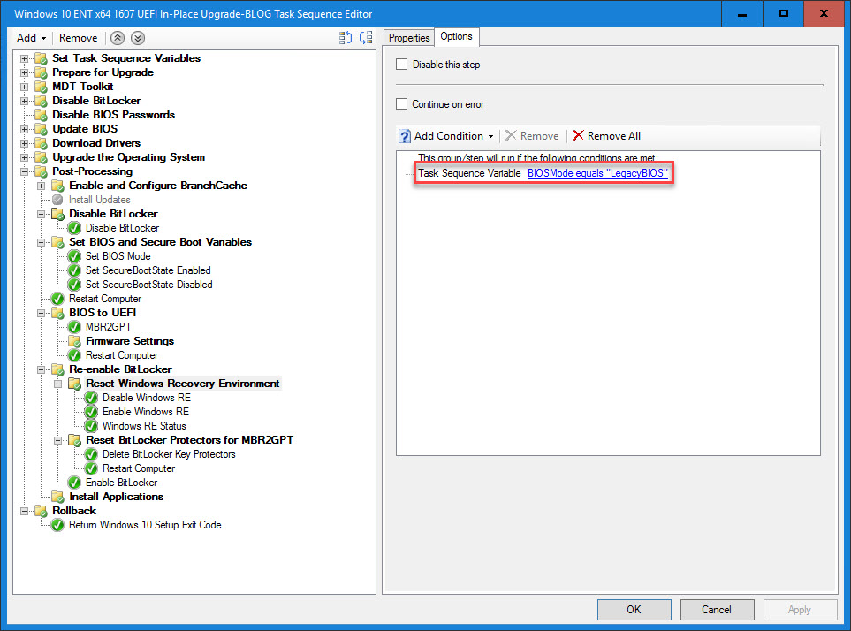Switch to the Properties tab
This screenshot has height=631, width=851.
pyautogui.click(x=409, y=38)
